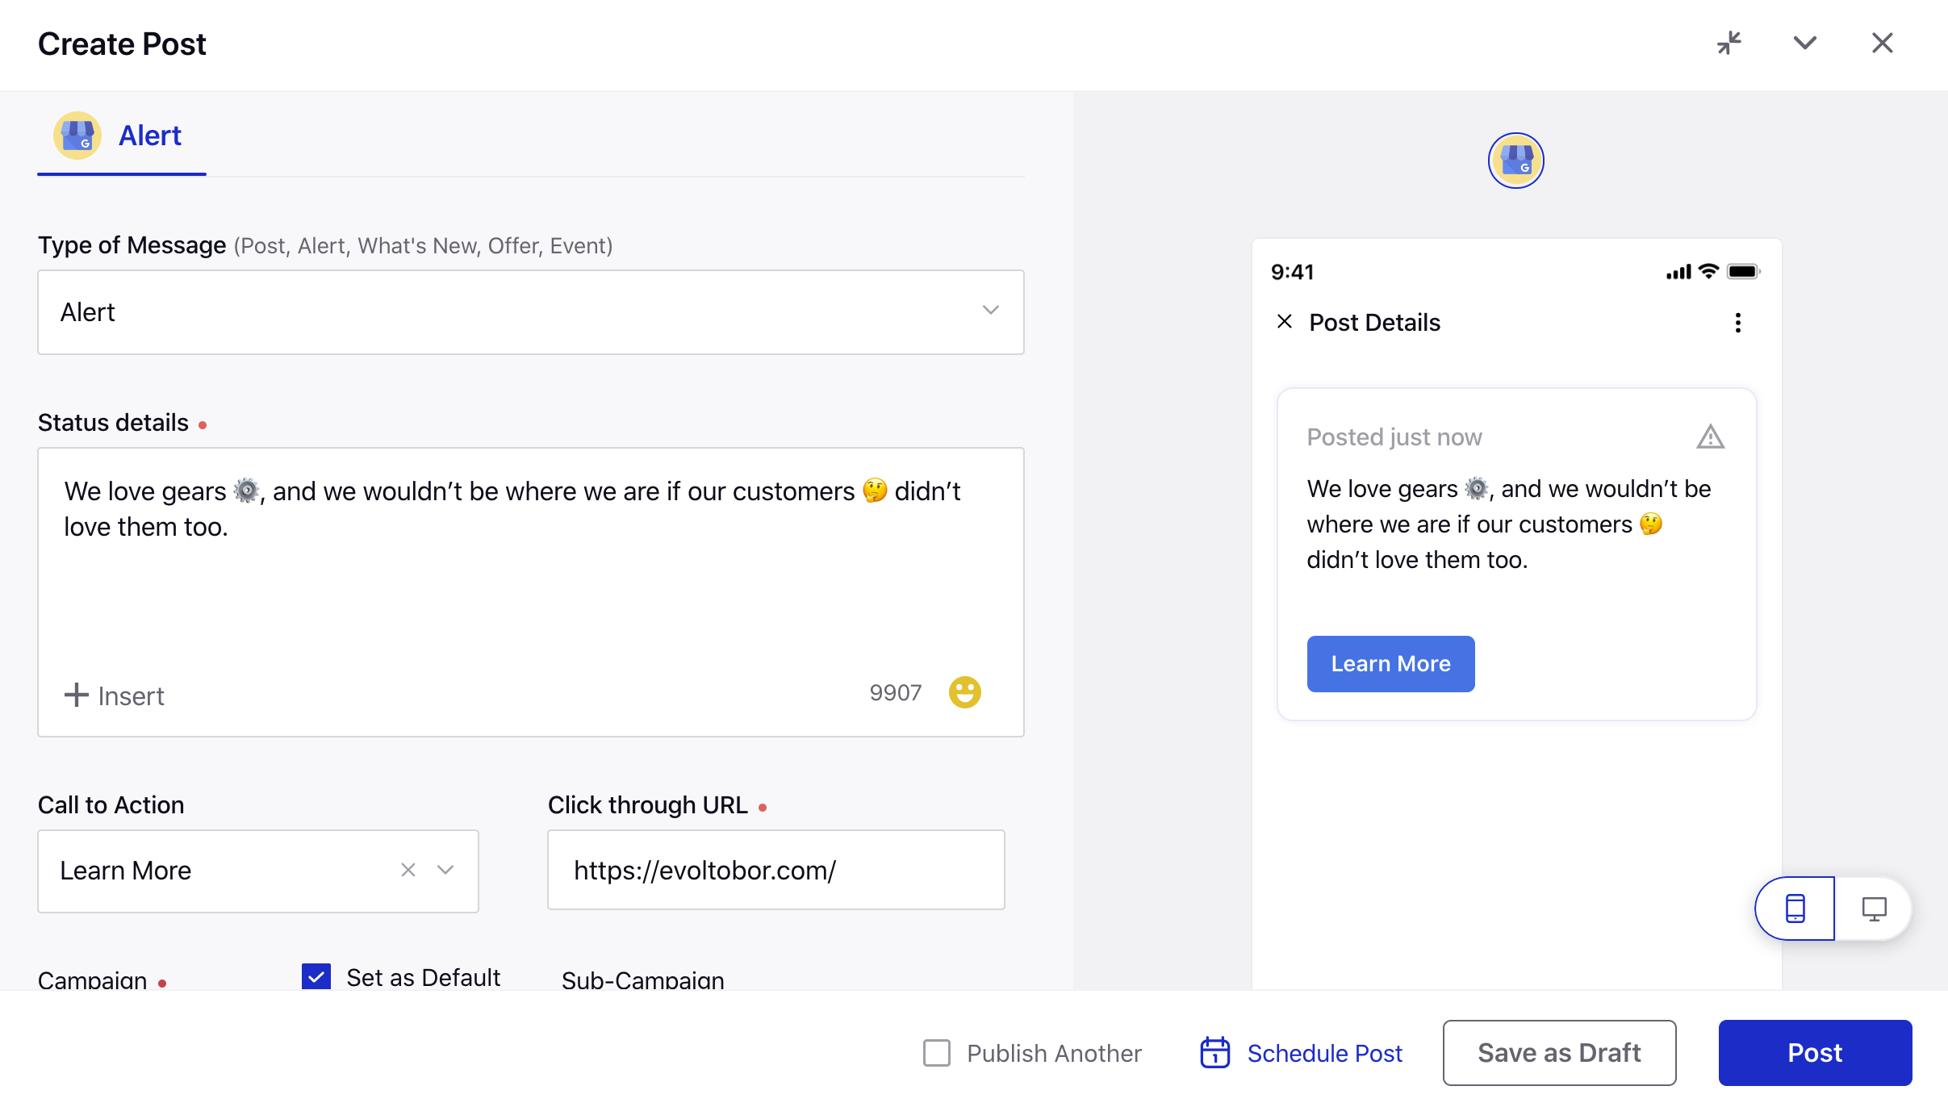Click the Post Details header in preview

click(x=1375, y=322)
